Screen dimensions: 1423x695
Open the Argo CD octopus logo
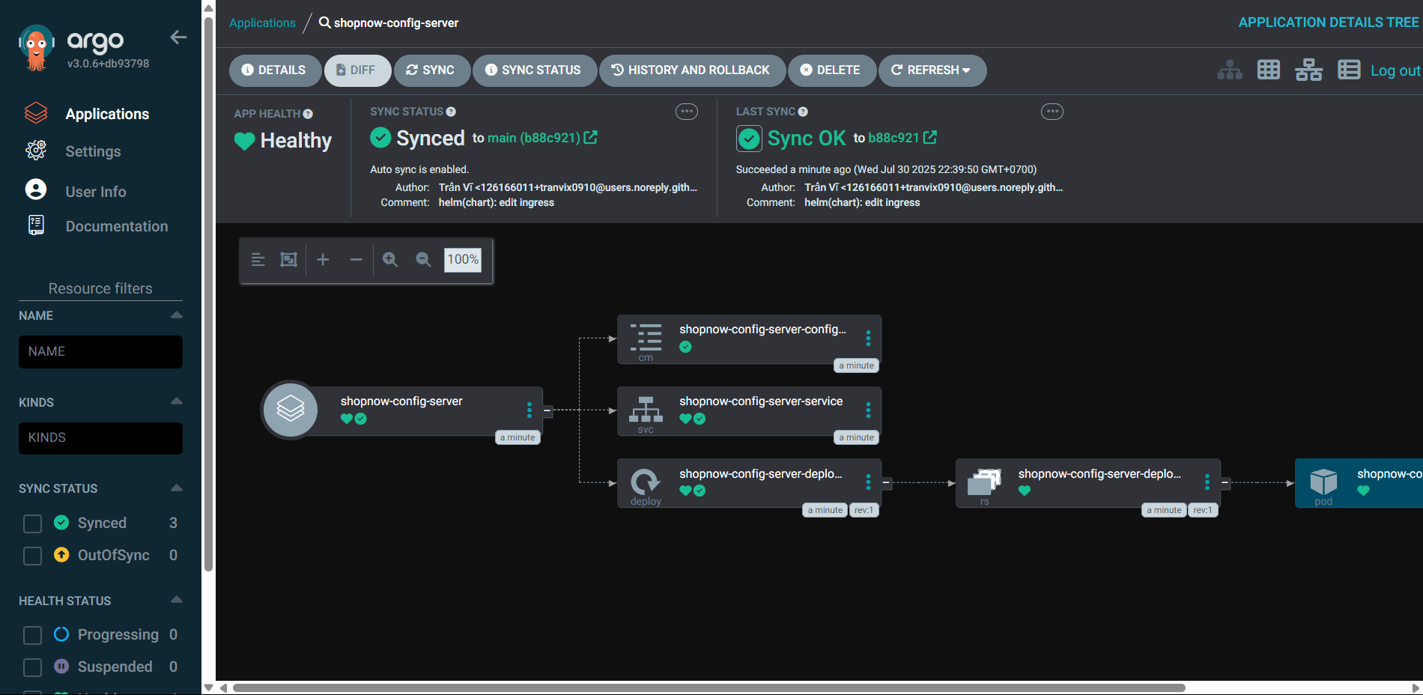(x=36, y=46)
